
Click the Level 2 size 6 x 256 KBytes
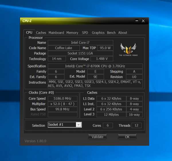point(111,109)
